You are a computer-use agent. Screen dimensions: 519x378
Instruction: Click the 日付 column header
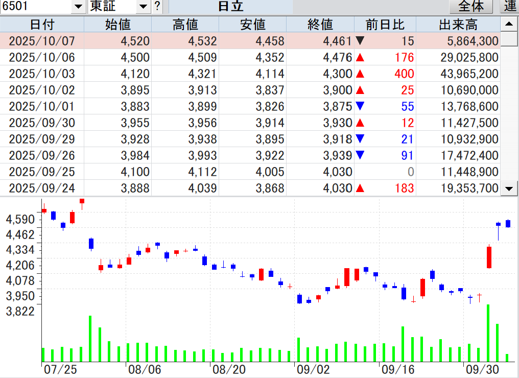coord(42,25)
